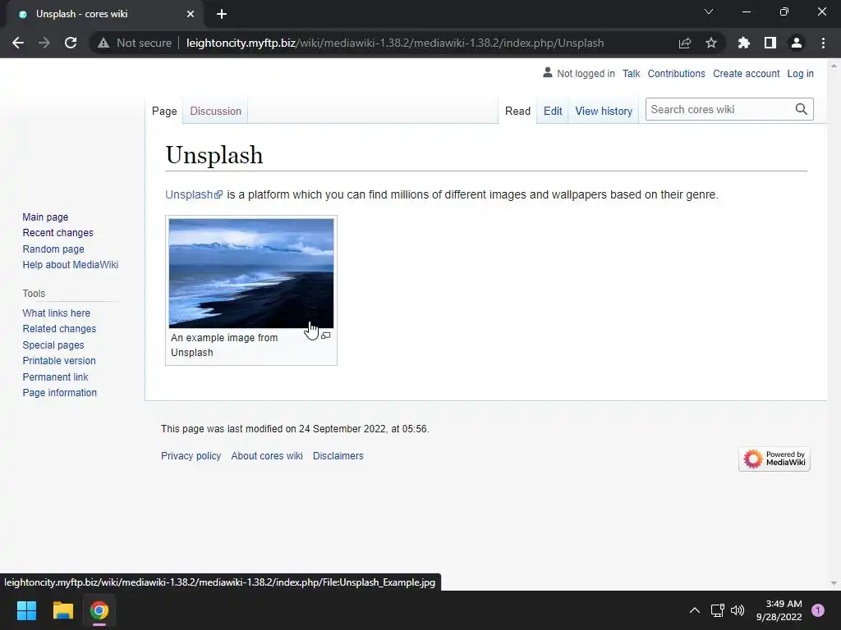Click the last modified date text
Image resolution: width=841 pixels, height=630 pixels.
[x=295, y=428]
